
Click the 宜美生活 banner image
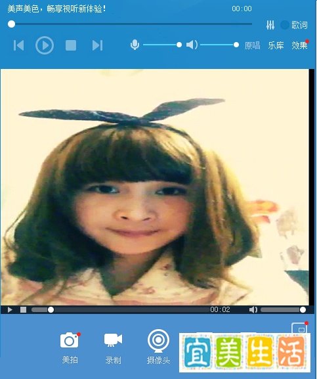click(x=245, y=353)
